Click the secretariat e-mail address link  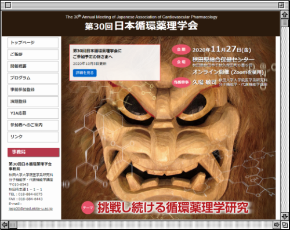click(x=31, y=209)
